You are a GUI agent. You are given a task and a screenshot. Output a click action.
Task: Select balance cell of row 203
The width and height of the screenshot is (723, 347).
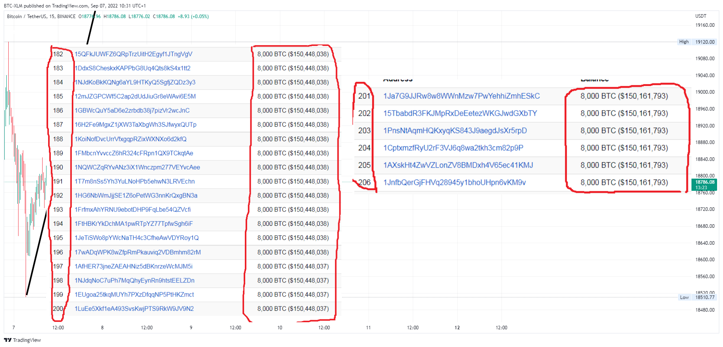coord(624,131)
